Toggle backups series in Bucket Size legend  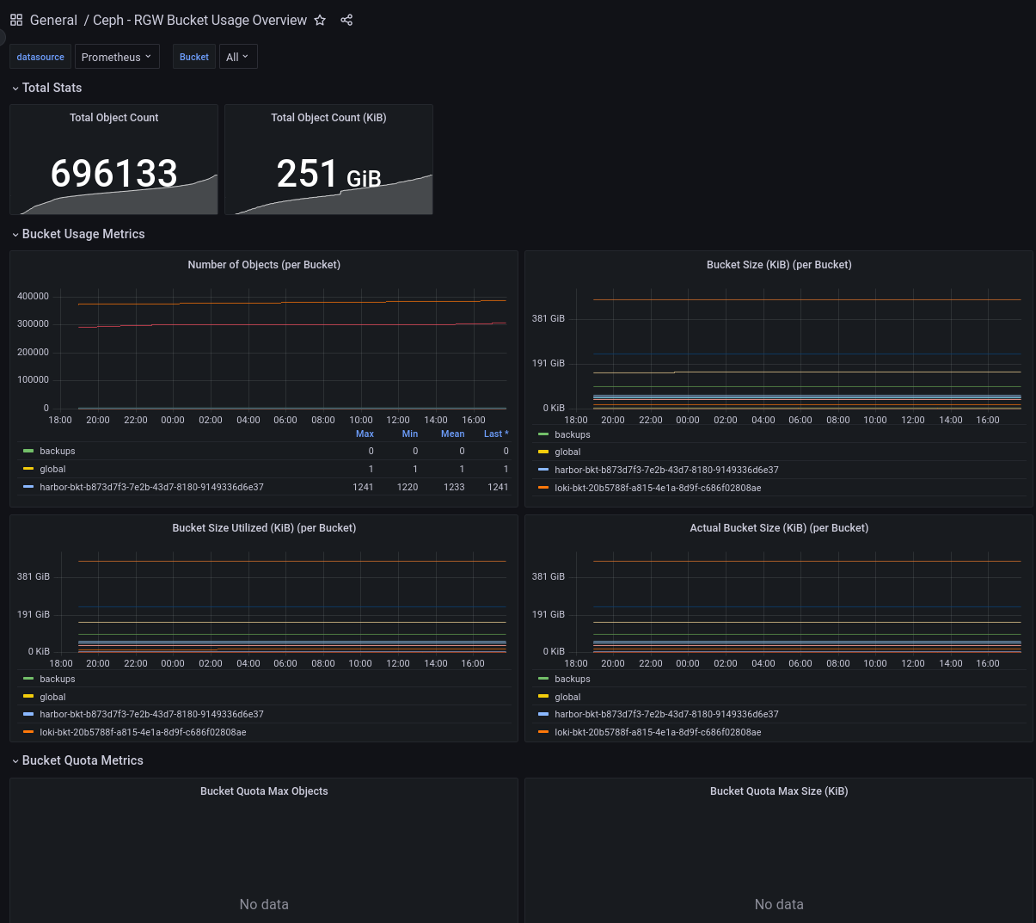coord(573,434)
